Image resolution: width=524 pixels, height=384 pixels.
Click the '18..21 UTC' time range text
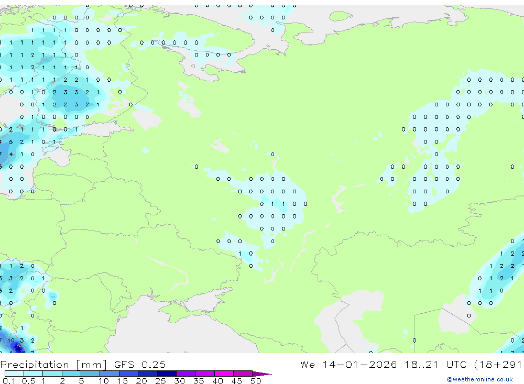(436, 364)
